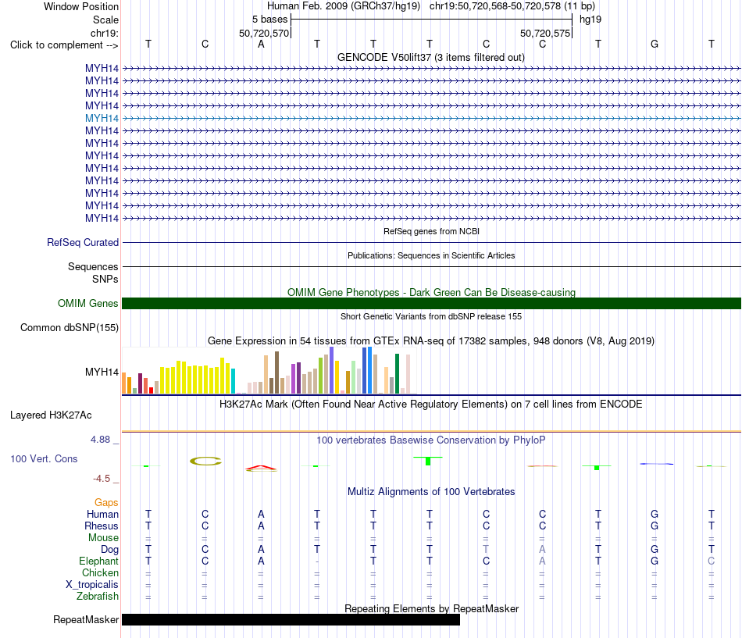Image resolution: width=742 pixels, height=638 pixels.
Task: Click 'H3K27Ac Mark (Often Found Near...' title
Action: (x=431, y=405)
